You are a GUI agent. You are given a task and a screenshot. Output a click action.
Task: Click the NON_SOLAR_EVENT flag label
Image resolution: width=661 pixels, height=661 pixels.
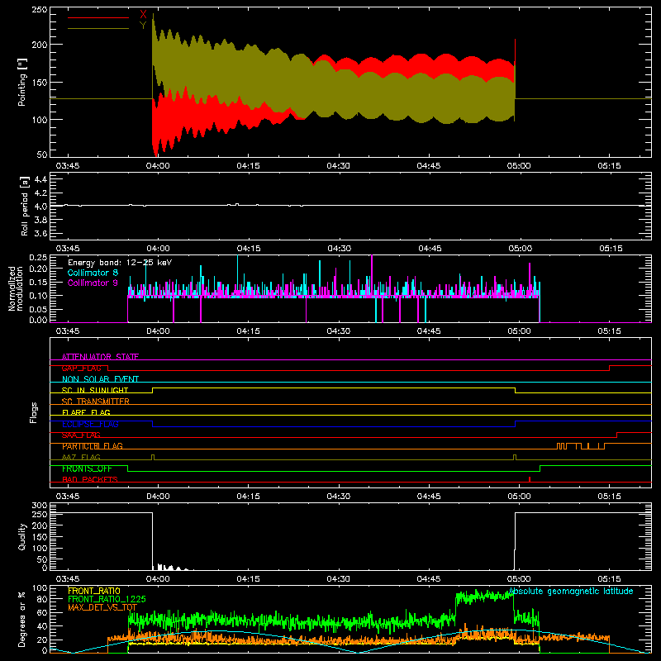(x=100, y=379)
